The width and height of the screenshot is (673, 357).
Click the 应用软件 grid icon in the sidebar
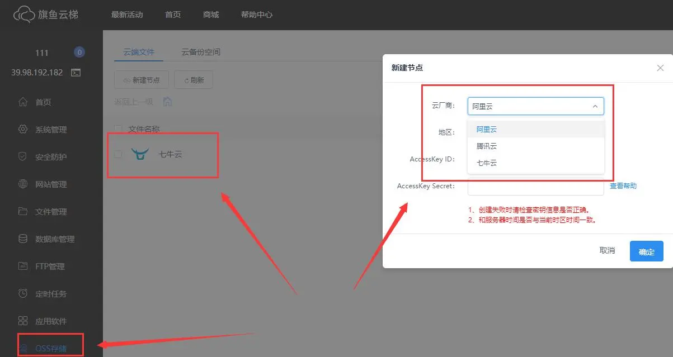pos(23,321)
